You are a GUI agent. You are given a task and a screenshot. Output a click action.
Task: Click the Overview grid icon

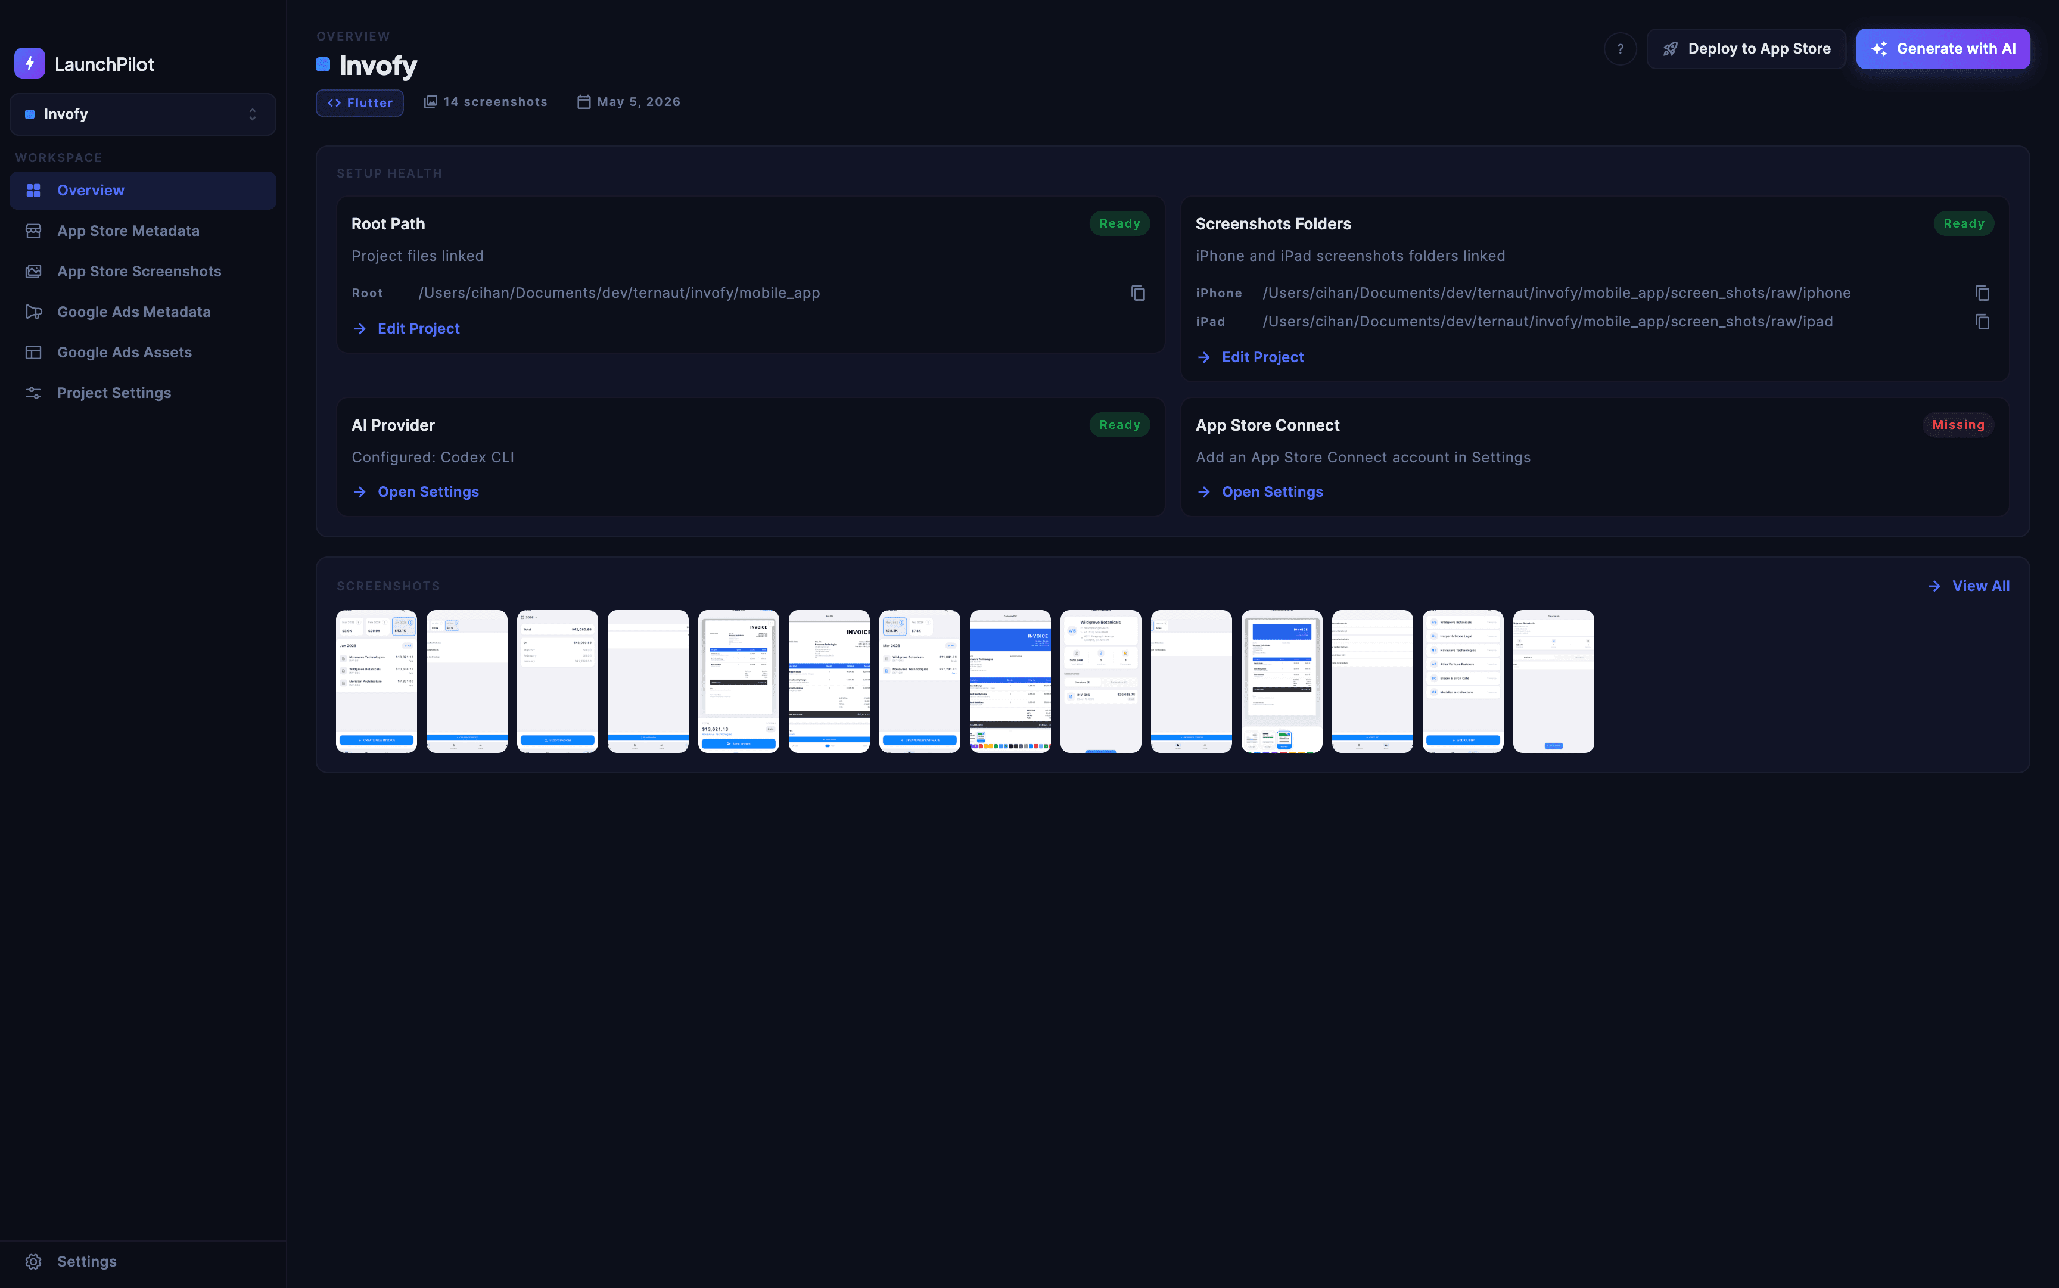tap(33, 190)
